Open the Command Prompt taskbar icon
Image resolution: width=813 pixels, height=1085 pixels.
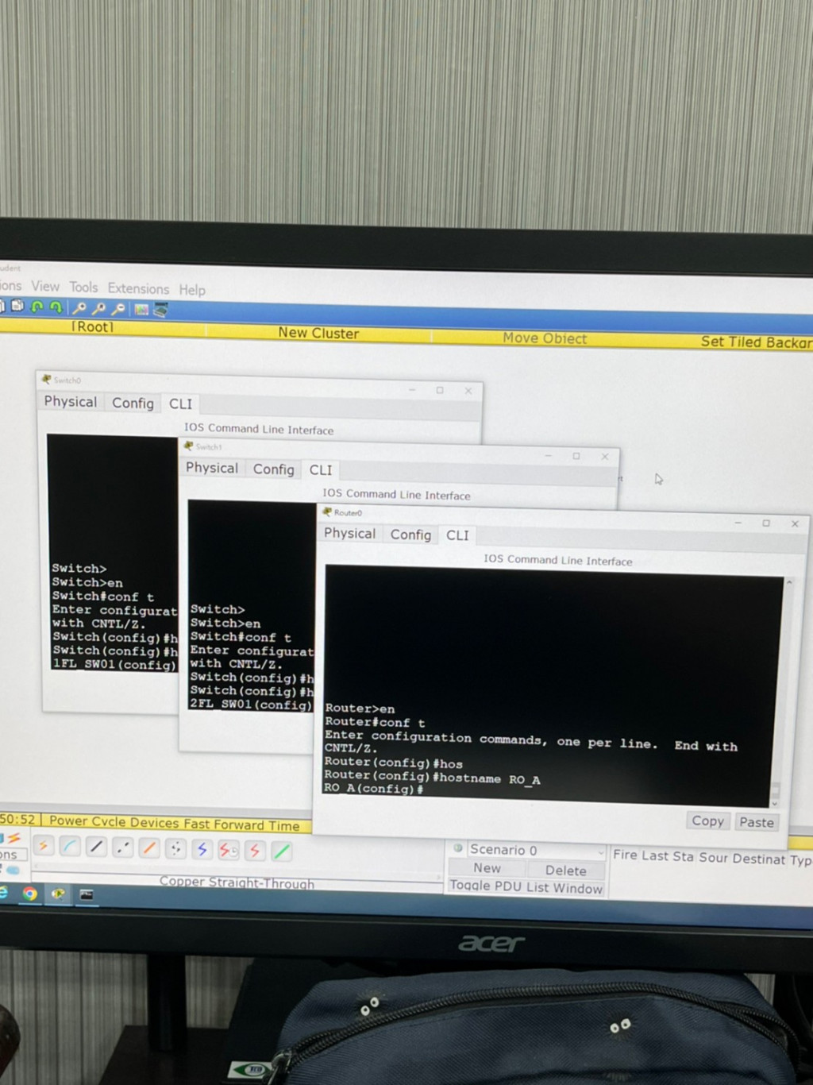86,895
